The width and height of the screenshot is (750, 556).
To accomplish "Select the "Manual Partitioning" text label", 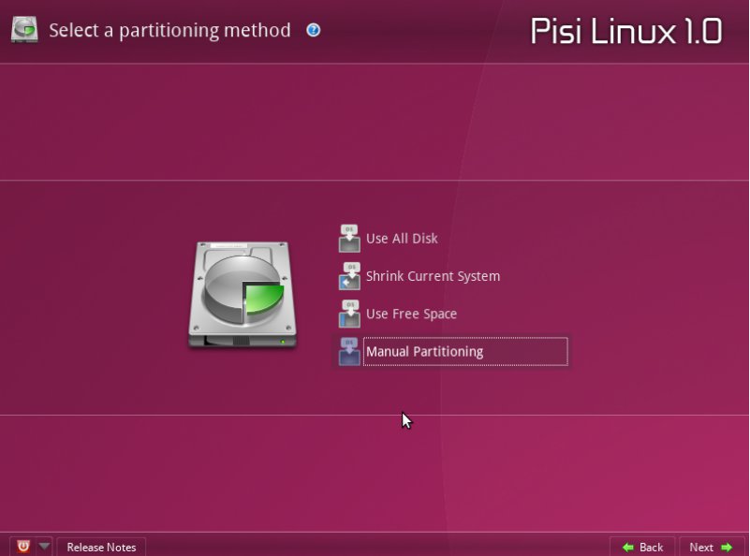I will tap(424, 351).
